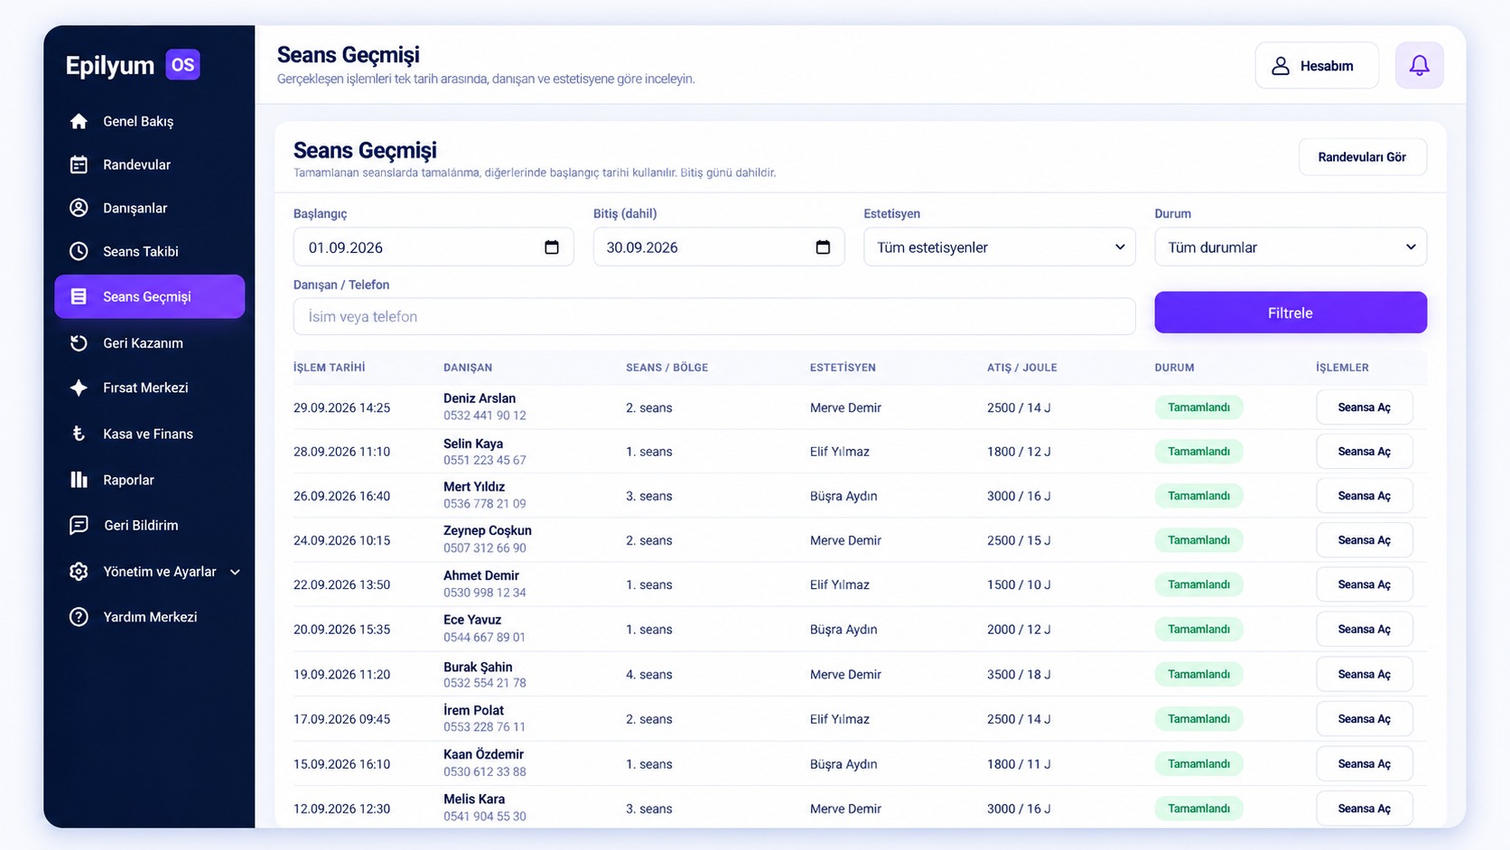Click the Bitiş date field 30.09.2026
This screenshot has height=850, width=1510.
point(719,248)
